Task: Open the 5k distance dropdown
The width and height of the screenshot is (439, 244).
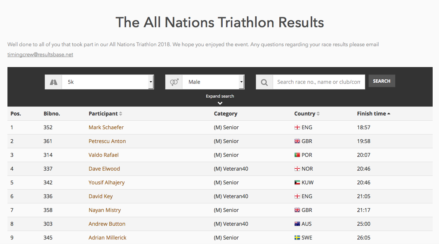Action: pyautogui.click(x=108, y=82)
